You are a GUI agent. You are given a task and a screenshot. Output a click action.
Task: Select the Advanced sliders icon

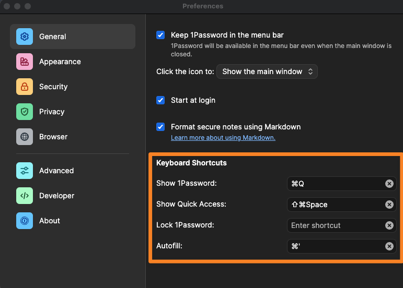point(25,171)
